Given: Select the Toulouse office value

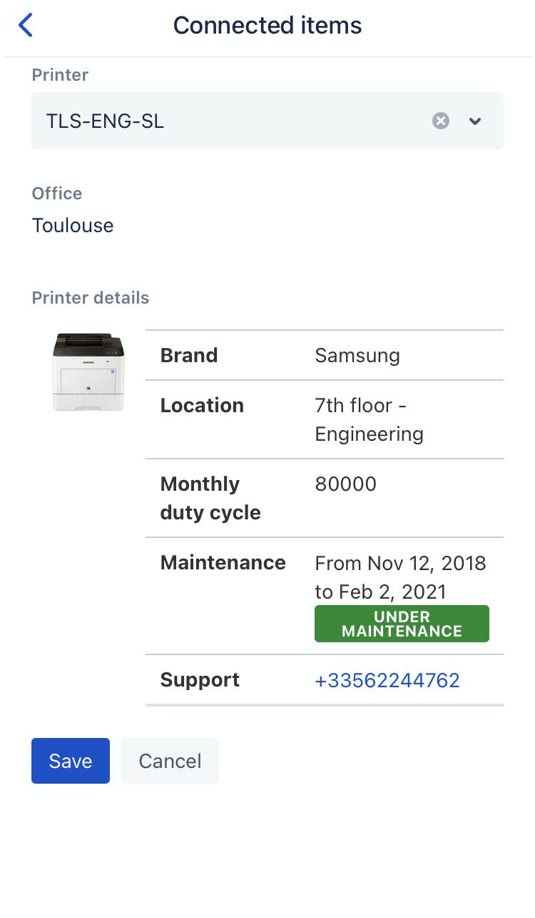Looking at the screenshot, I should click(73, 226).
